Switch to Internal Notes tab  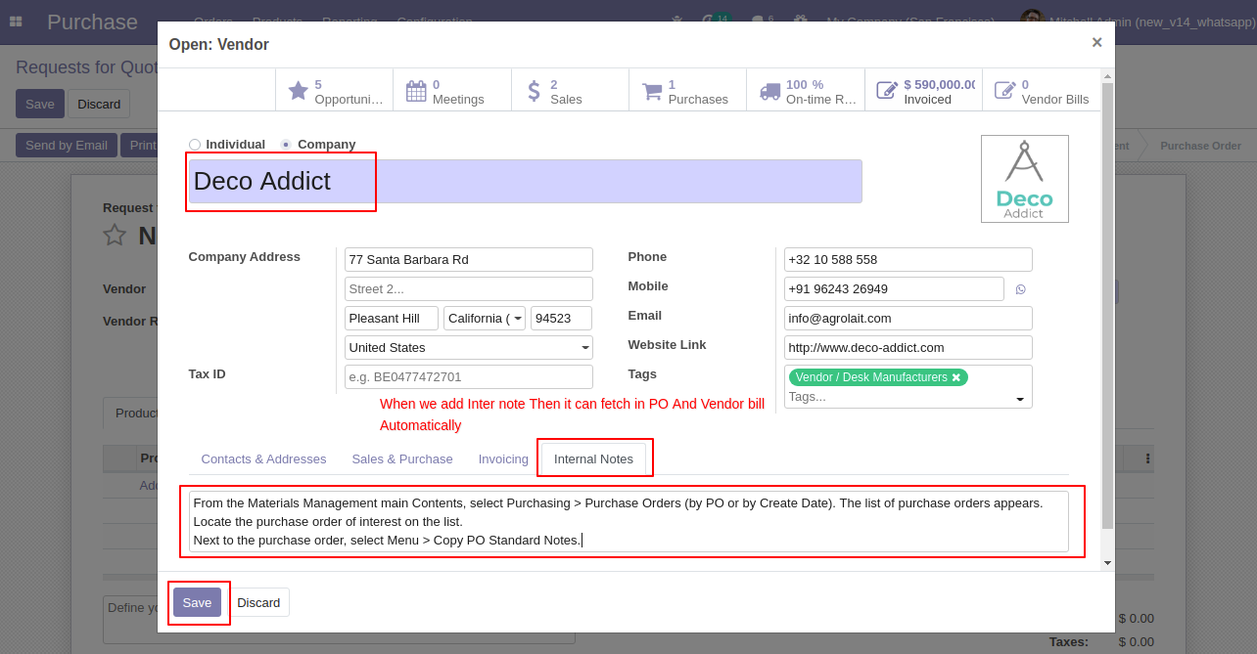[593, 459]
